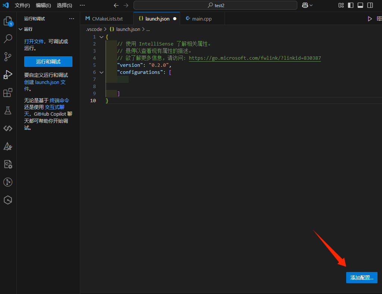Open the Testing flask icon
The width and height of the screenshot is (382, 294).
[8, 110]
